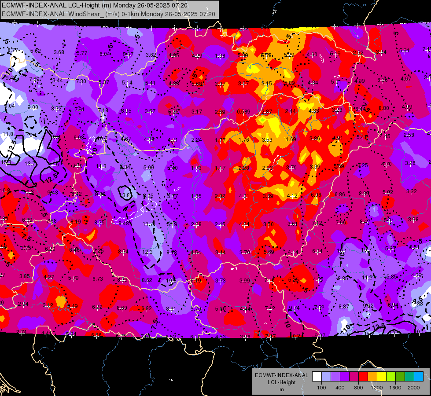431x396 pixels.
Task: Click the 400 legend scale label
Action: coord(340,388)
